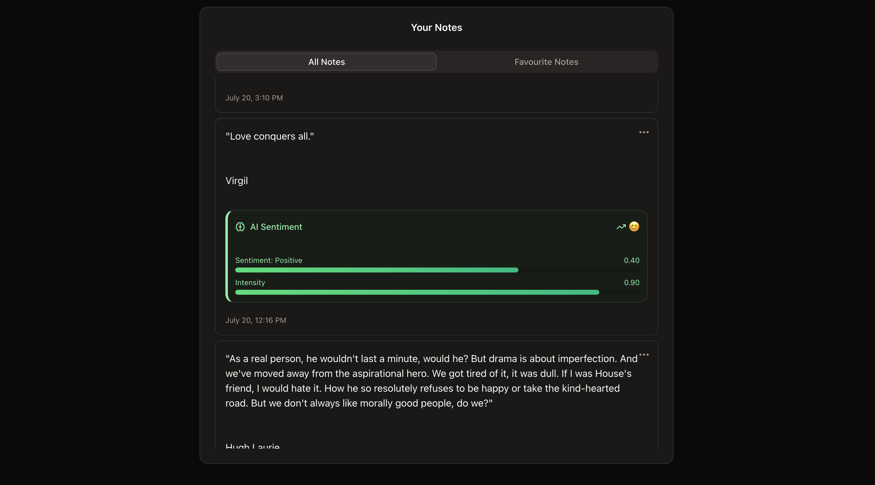Click the AI Sentiment brain icon
Viewport: 875px width, 485px height.
pyautogui.click(x=240, y=227)
